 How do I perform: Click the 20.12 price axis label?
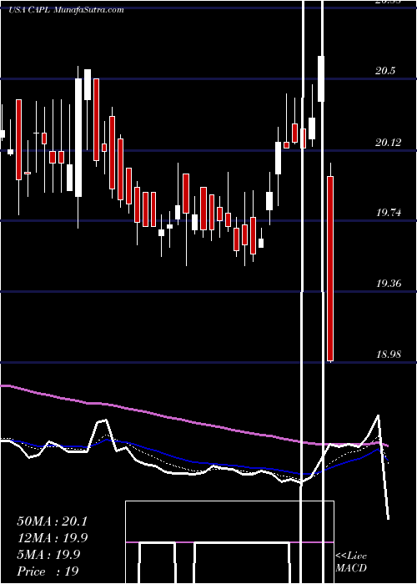(x=389, y=142)
